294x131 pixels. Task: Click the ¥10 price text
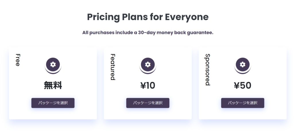pos(148,86)
